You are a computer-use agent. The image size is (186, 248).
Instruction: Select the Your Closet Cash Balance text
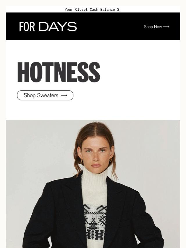tap(92, 10)
